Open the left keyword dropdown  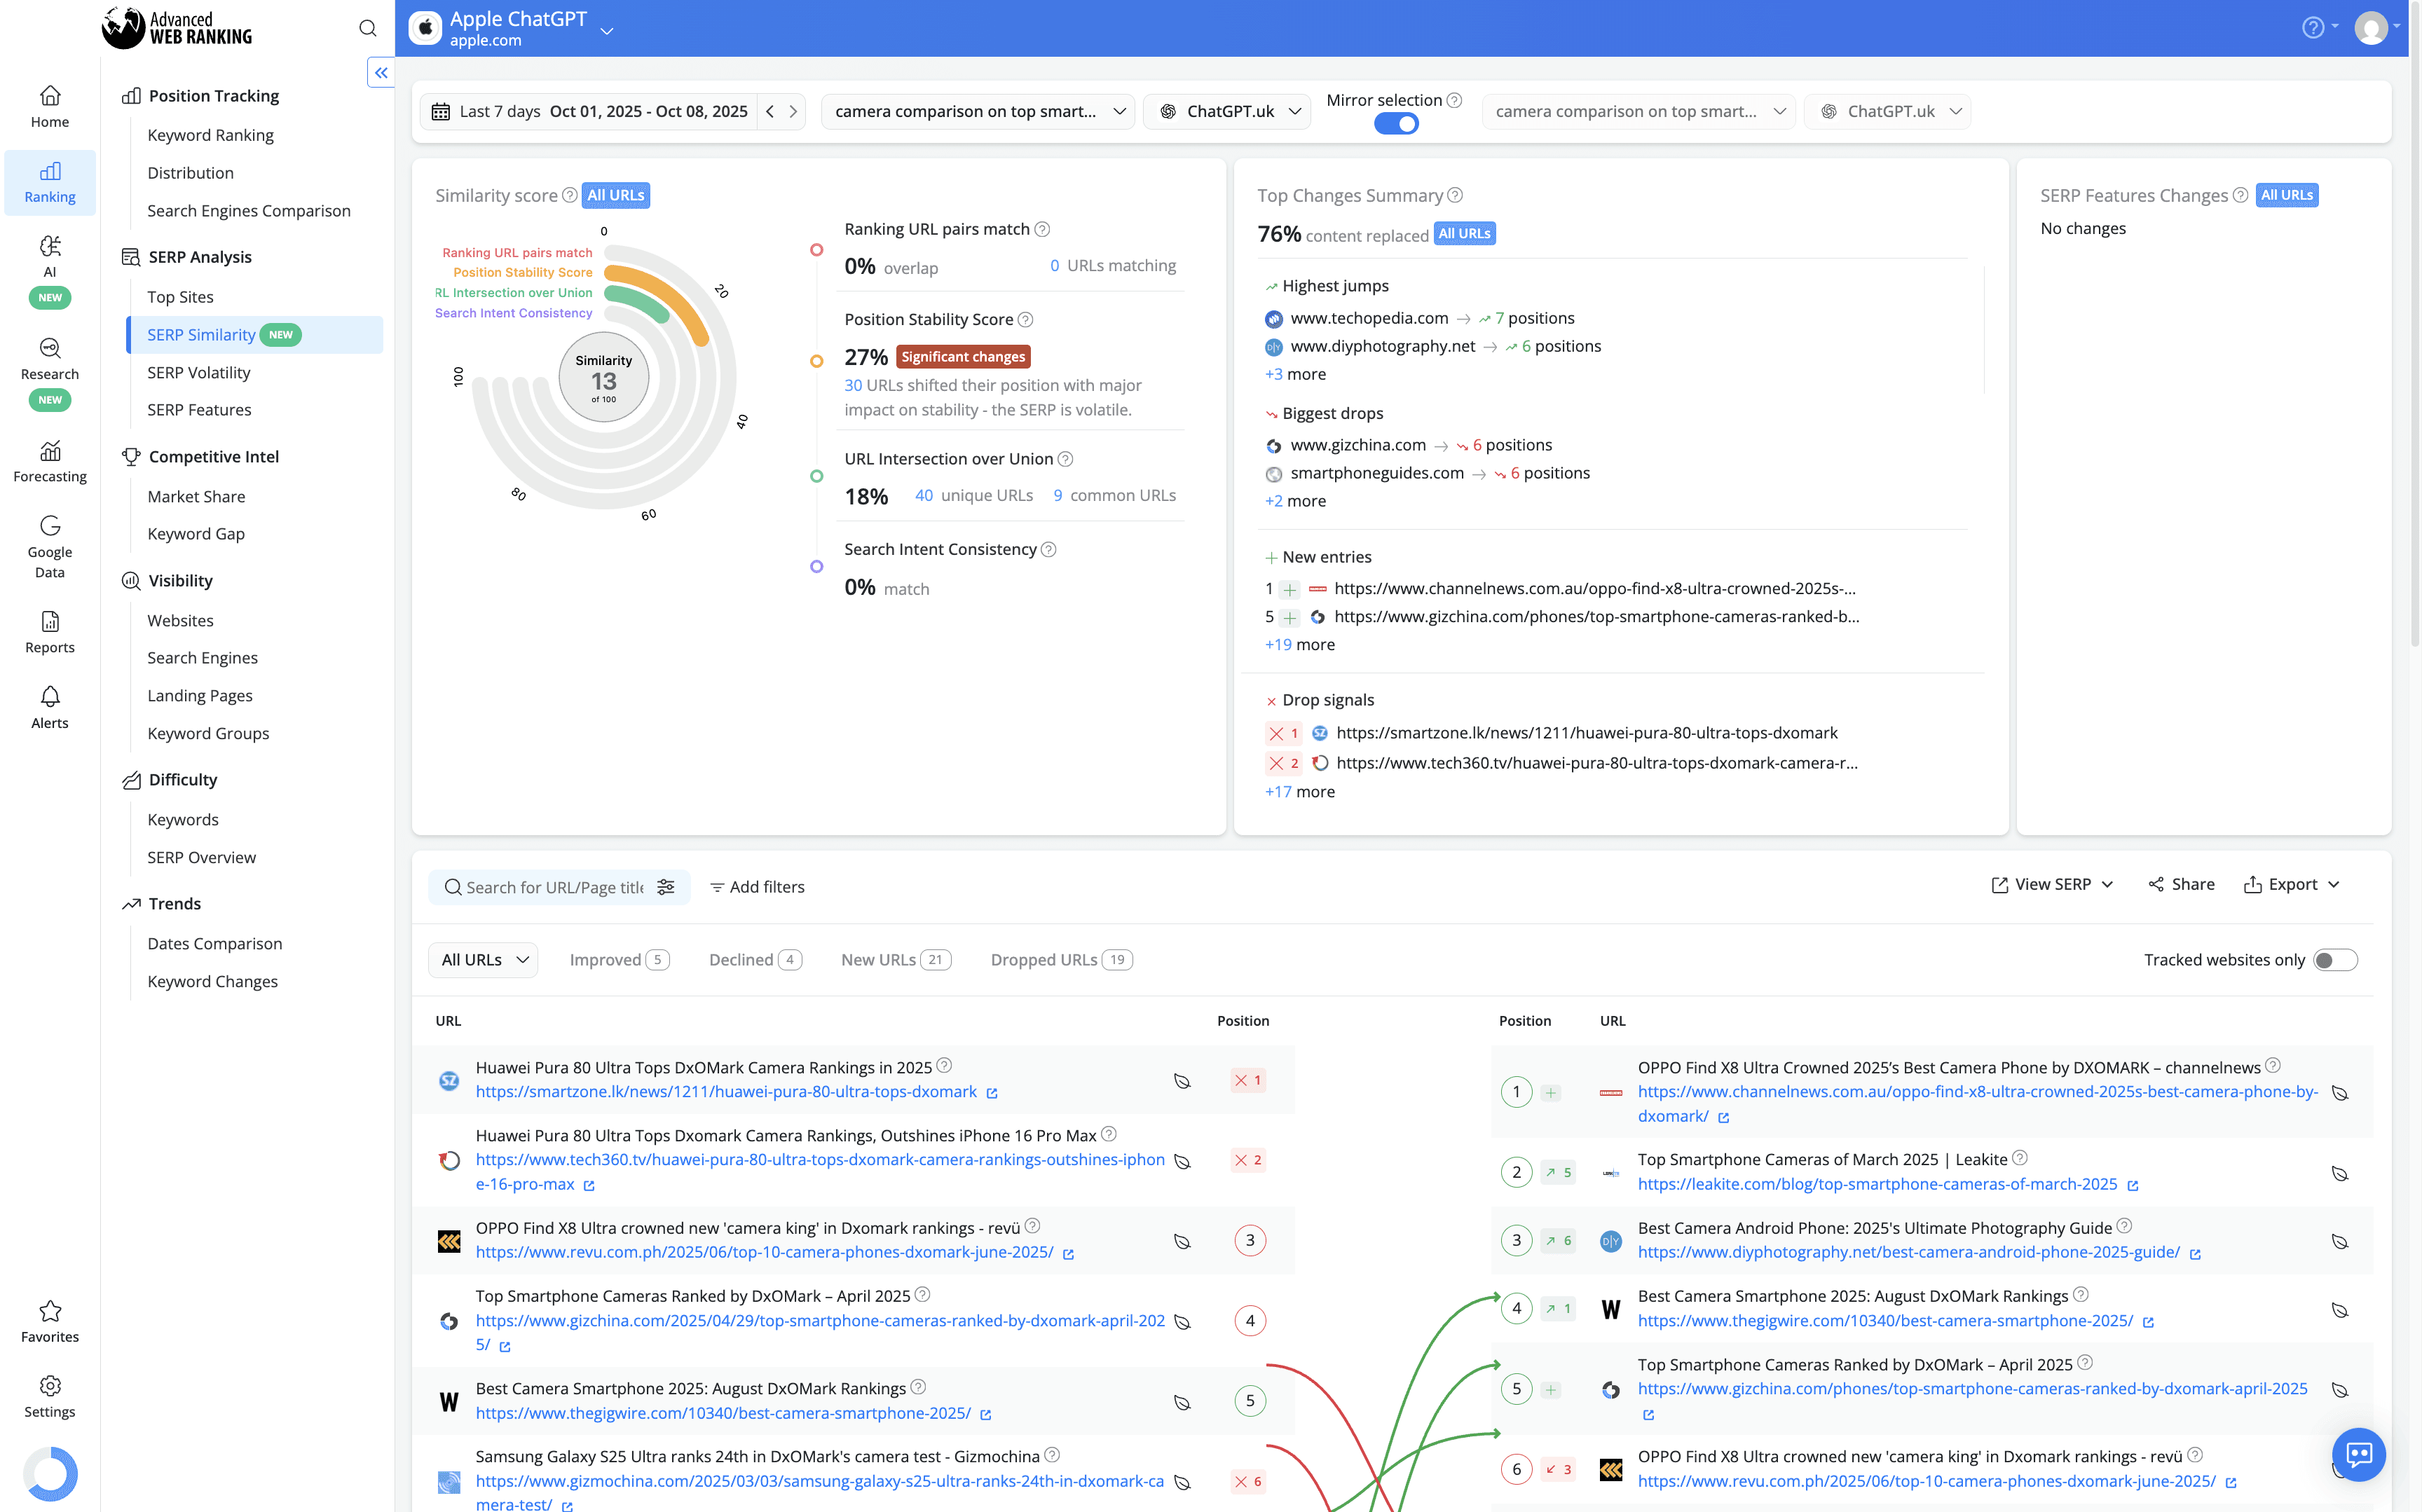(977, 111)
